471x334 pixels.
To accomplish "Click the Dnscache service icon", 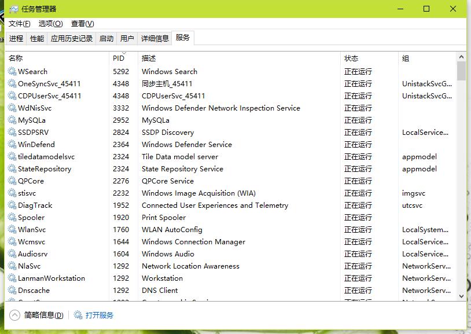I will [12, 290].
